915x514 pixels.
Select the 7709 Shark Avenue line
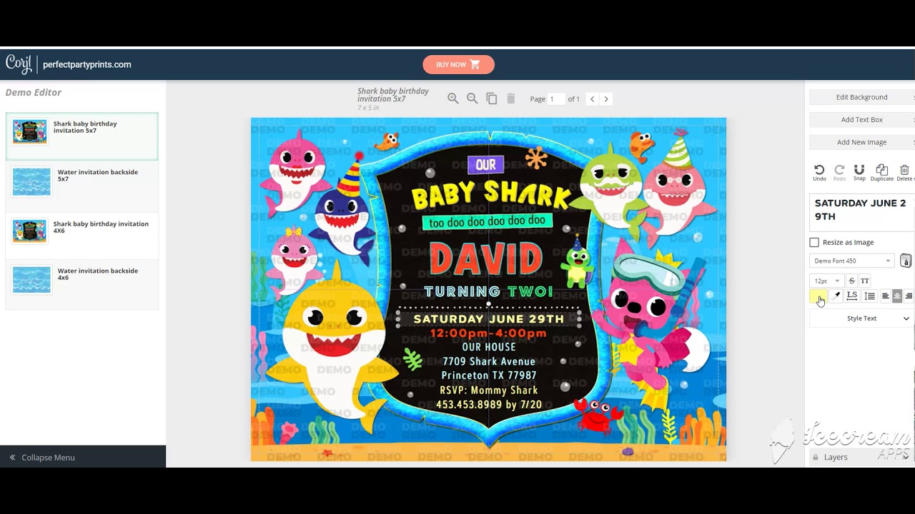(489, 361)
